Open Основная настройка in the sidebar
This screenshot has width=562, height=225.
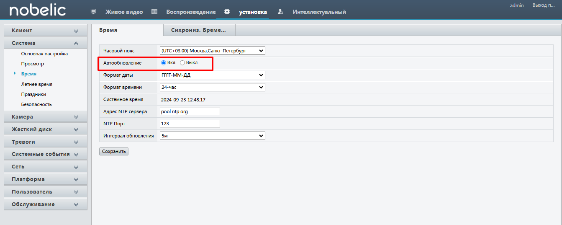click(x=44, y=54)
